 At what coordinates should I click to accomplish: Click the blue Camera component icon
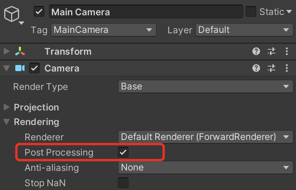click(20, 68)
